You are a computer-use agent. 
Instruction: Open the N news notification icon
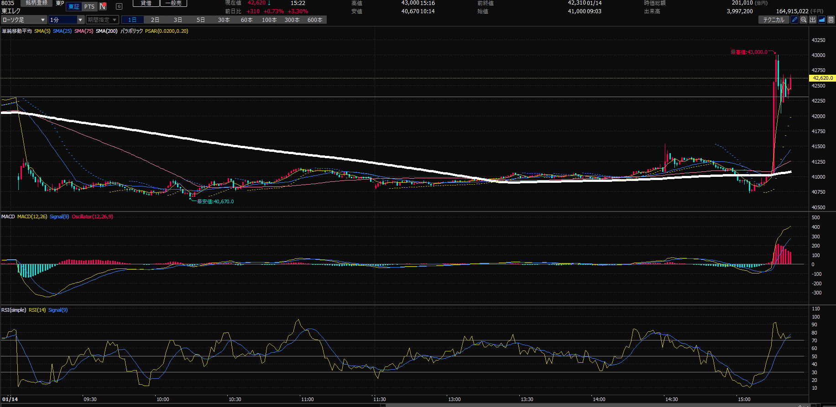click(x=103, y=6)
